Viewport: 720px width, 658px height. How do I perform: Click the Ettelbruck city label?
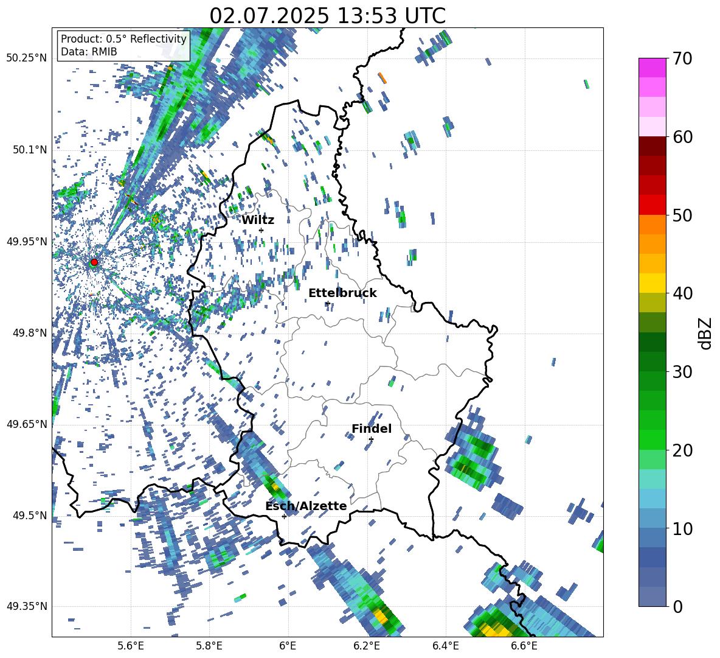342,293
